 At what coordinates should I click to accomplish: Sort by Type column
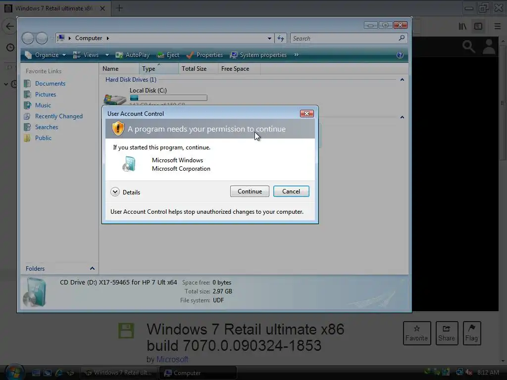159,68
